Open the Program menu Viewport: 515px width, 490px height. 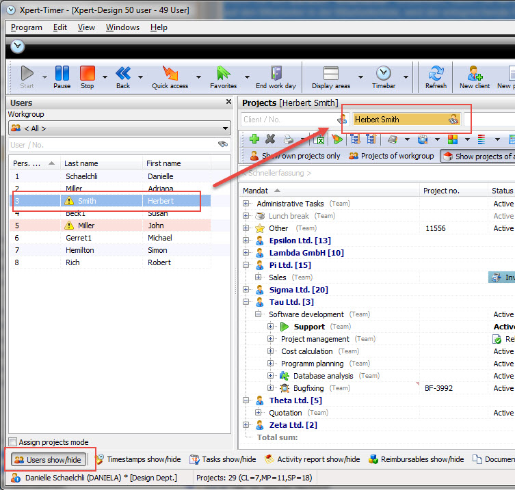tap(27, 27)
